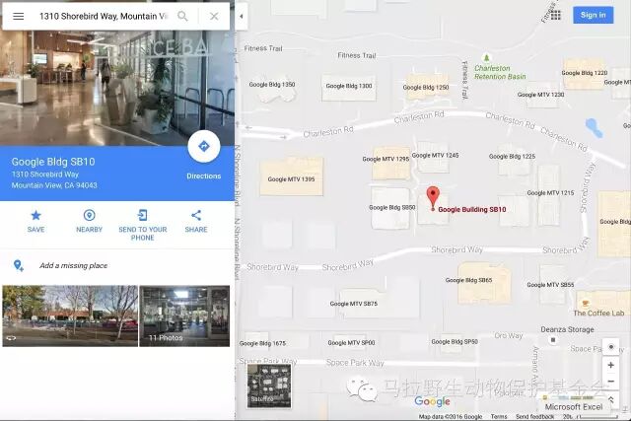Click the Directions text label
The width and height of the screenshot is (631, 421).
[204, 175]
